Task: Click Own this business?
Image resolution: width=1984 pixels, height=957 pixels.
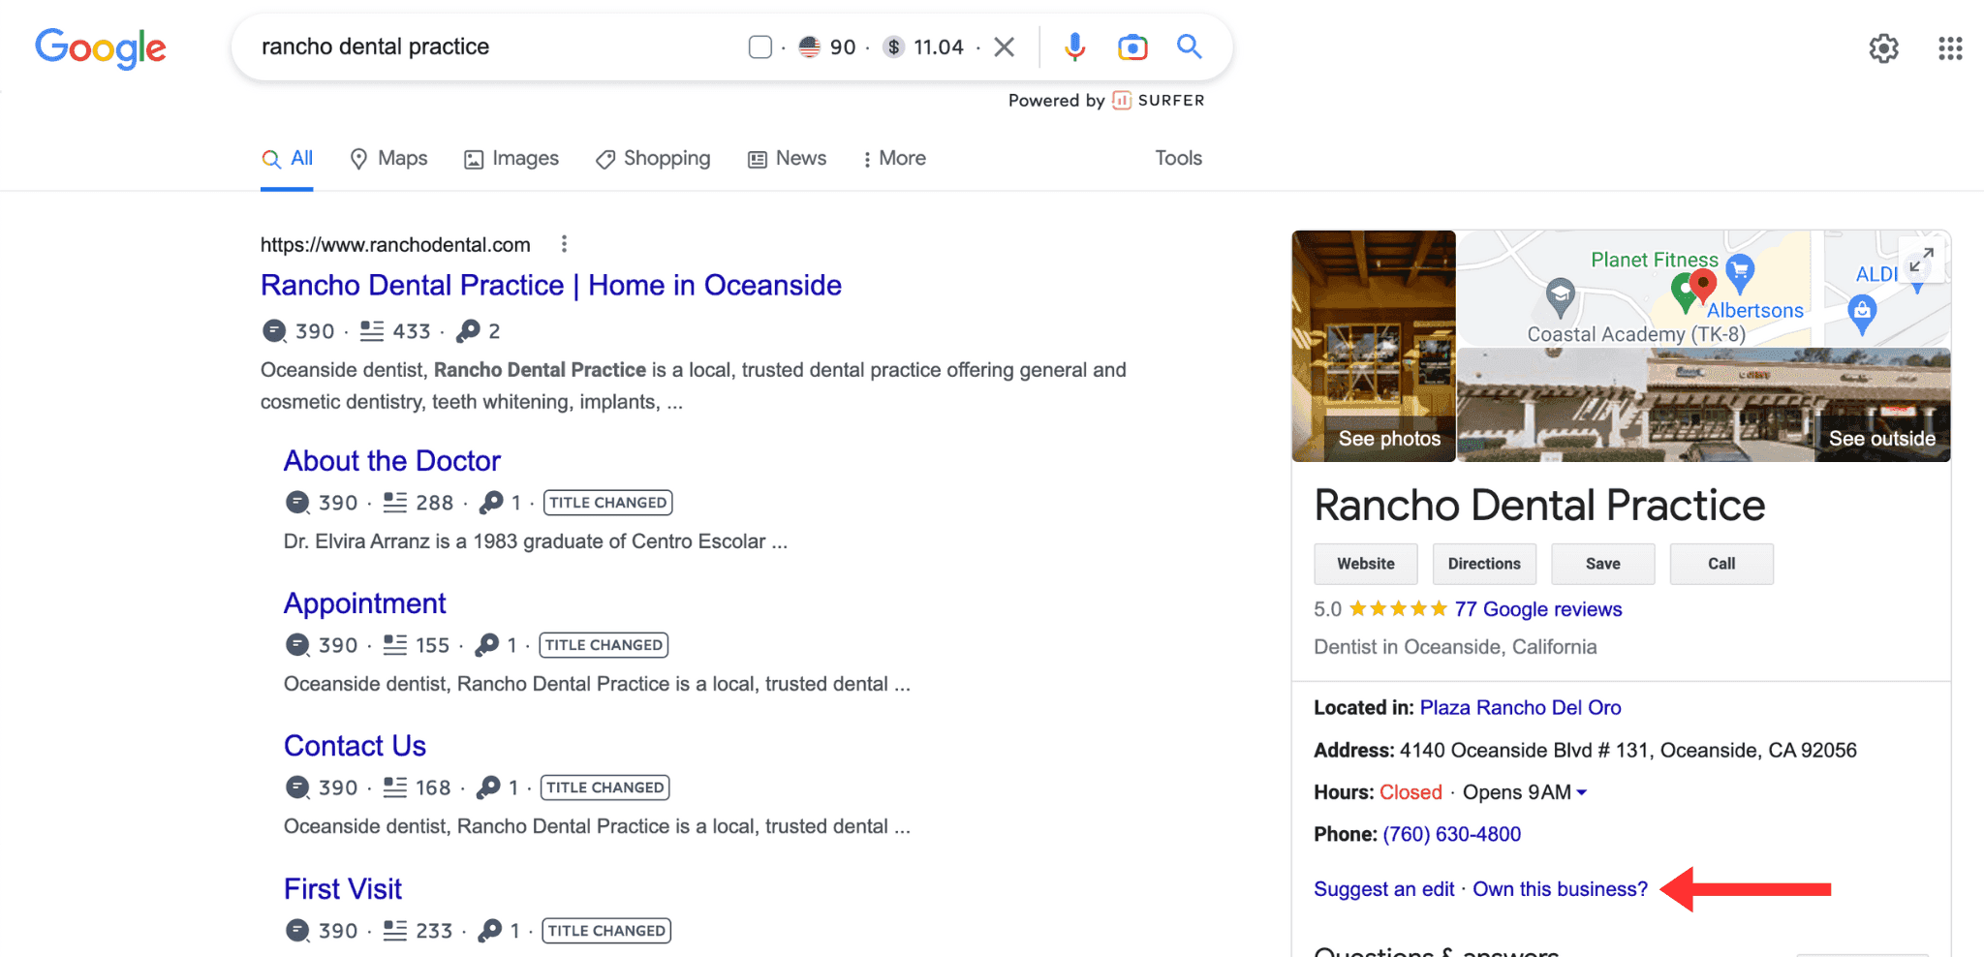Action: point(1561,889)
